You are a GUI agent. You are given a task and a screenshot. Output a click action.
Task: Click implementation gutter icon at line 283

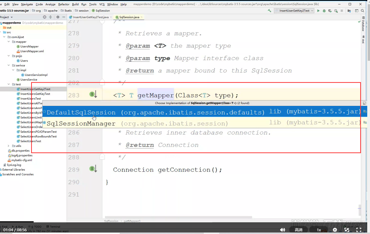(x=93, y=94)
